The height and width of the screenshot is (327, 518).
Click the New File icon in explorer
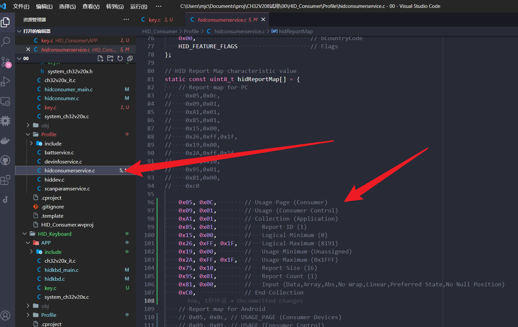pos(100,58)
